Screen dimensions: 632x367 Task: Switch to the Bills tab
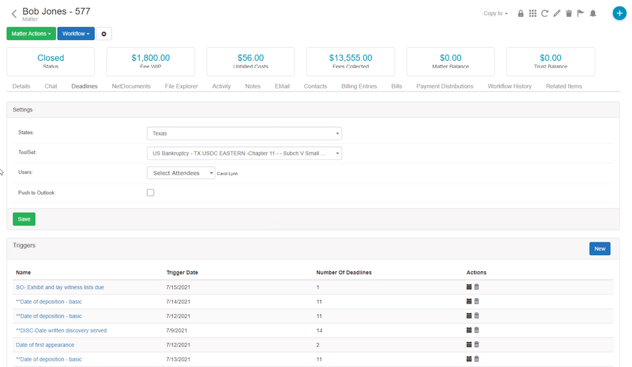396,86
